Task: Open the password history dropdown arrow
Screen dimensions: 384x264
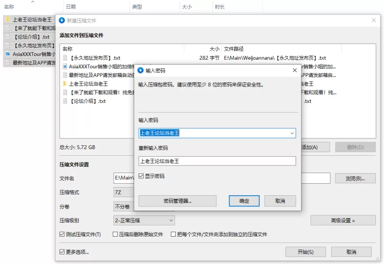Action: pos(292,133)
